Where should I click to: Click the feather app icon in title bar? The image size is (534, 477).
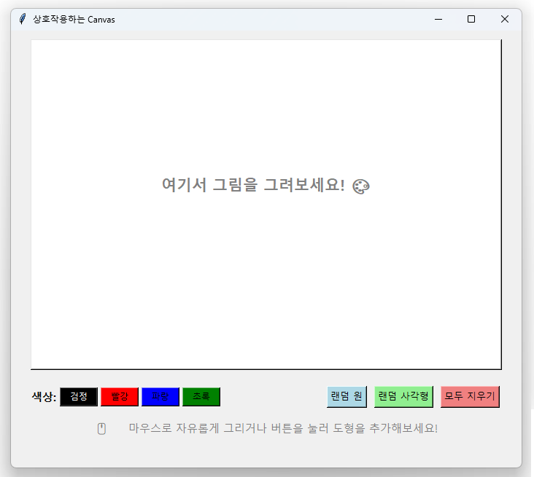coord(23,19)
